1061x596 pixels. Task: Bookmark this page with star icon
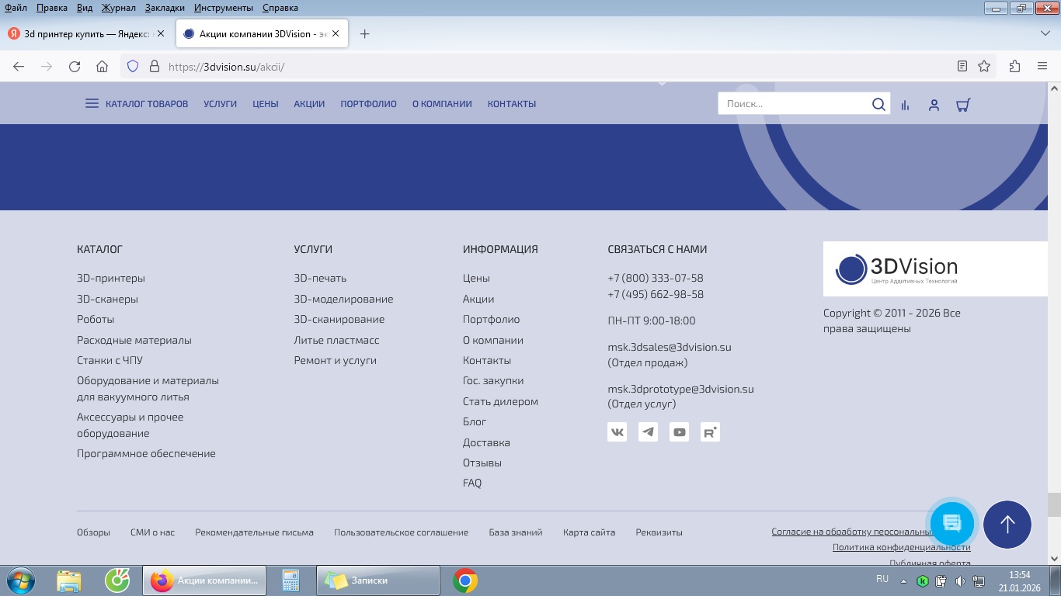pyautogui.click(x=984, y=67)
